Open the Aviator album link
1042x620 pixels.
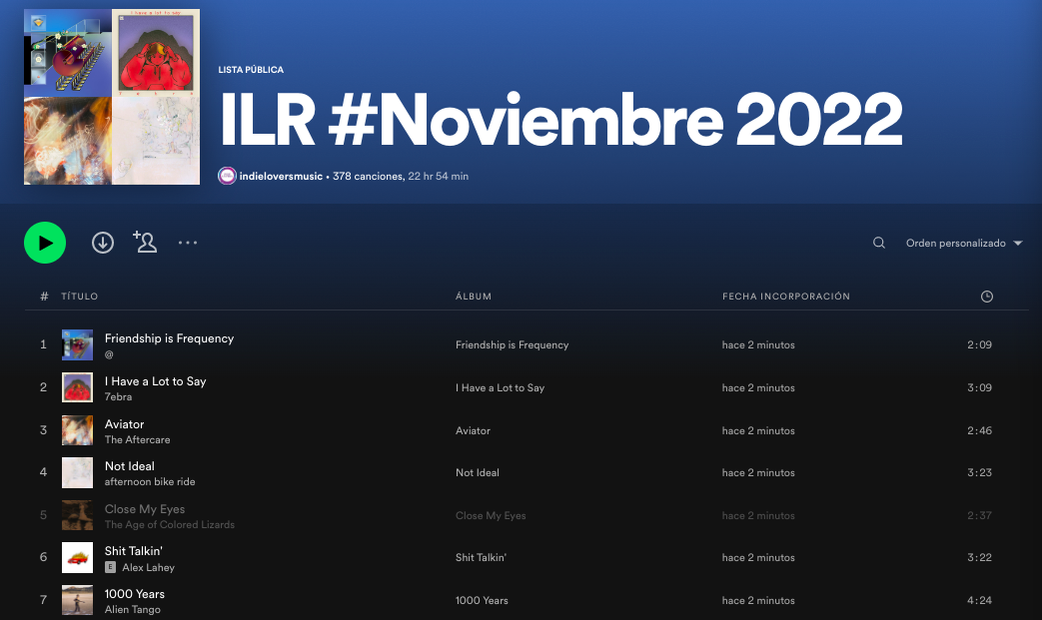coord(473,431)
